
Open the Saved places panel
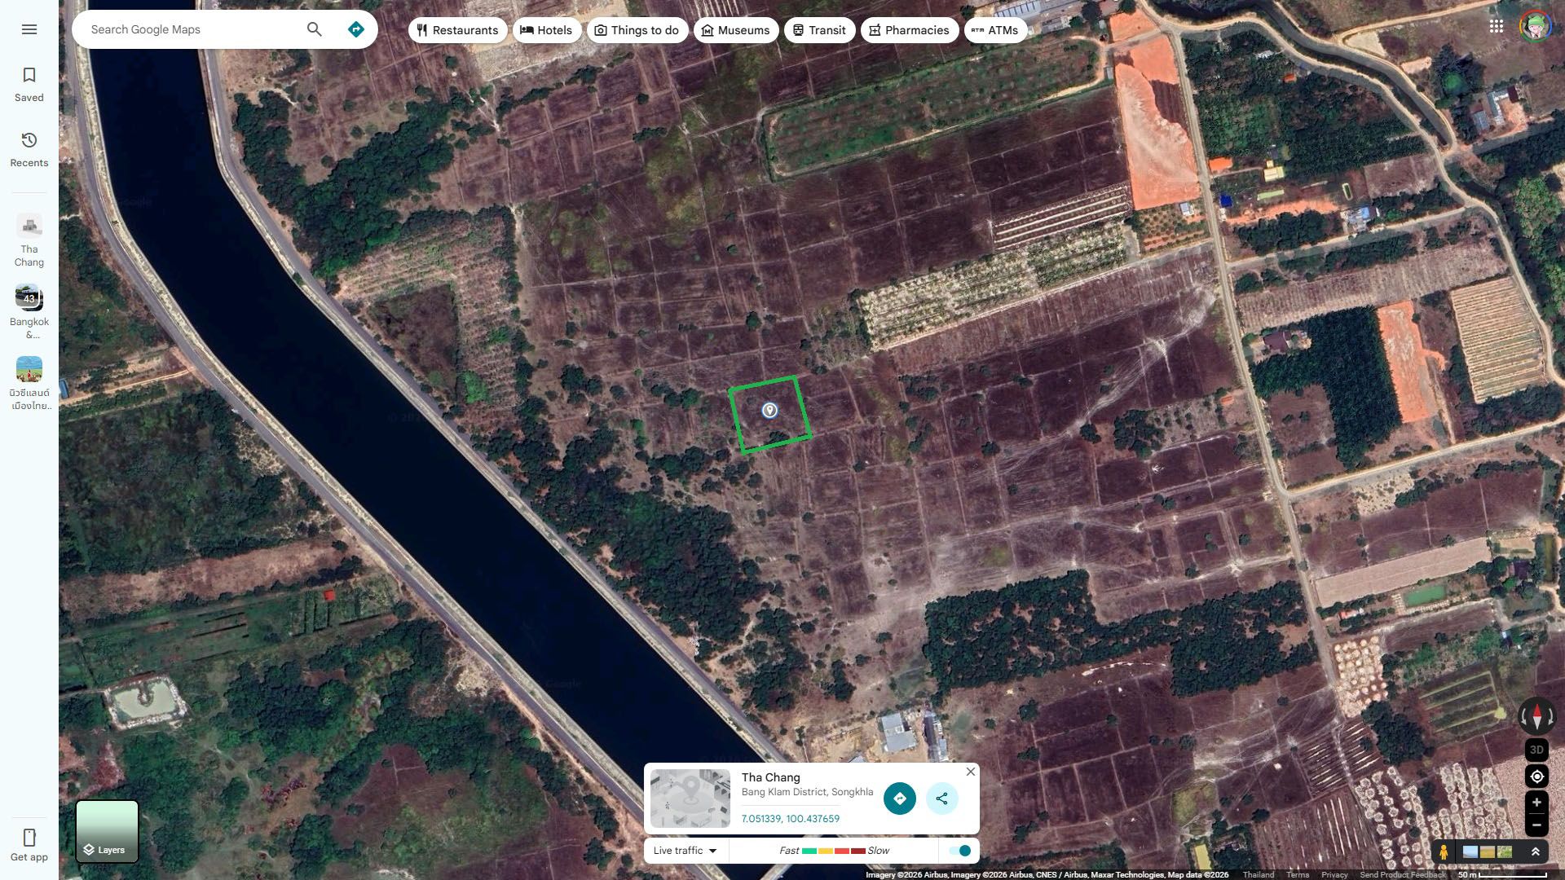coord(29,85)
